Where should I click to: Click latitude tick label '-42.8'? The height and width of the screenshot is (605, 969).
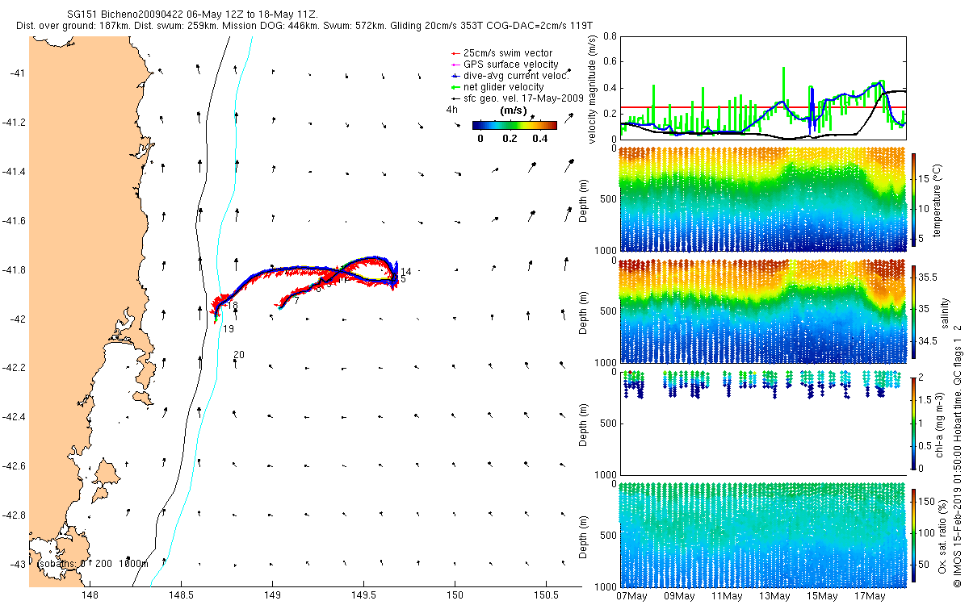[x=13, y=515]
